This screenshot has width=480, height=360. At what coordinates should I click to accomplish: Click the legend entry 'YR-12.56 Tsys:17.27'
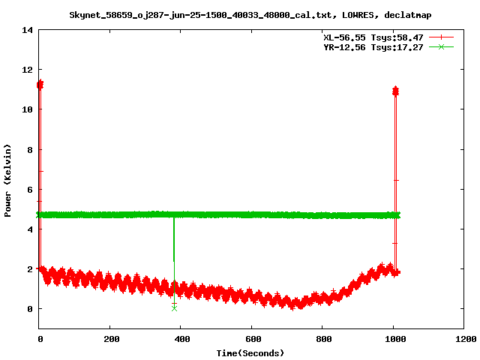[x=373, y=47]
